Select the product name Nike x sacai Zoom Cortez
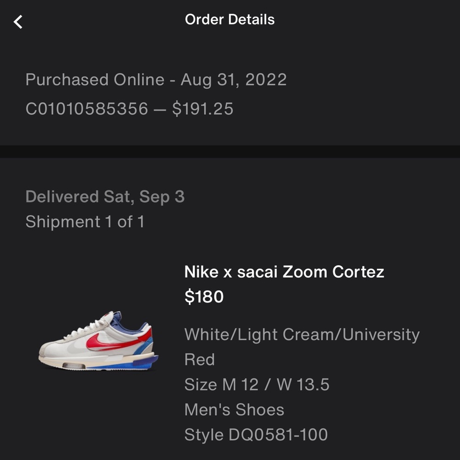Screen dimensions: 460x460 284,272
